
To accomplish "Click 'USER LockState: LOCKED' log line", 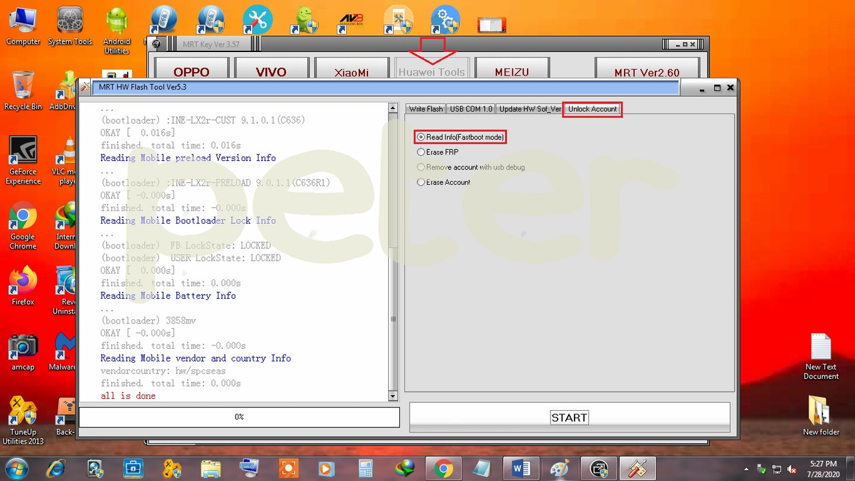I will (x=226, y=258).
